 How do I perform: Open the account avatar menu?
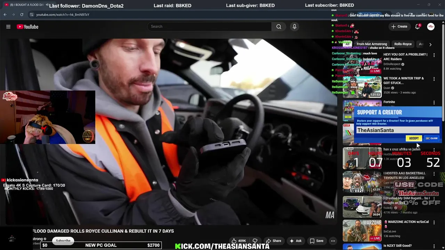431,27
